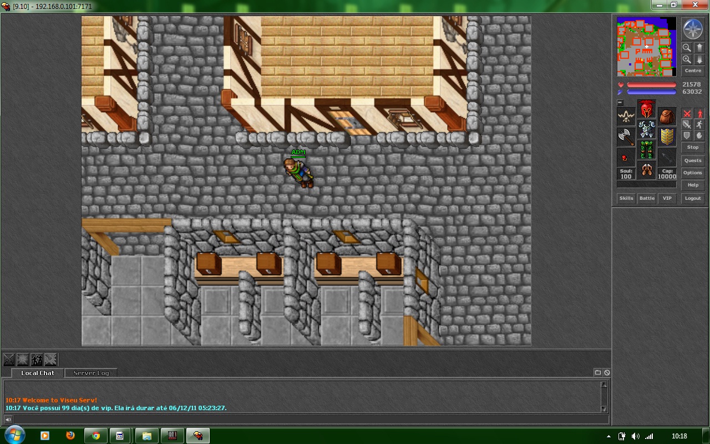Select the empty arrow ammo slot
Image resolution: width=710 pixels, height=444 pixels.
tap(667, 158)
